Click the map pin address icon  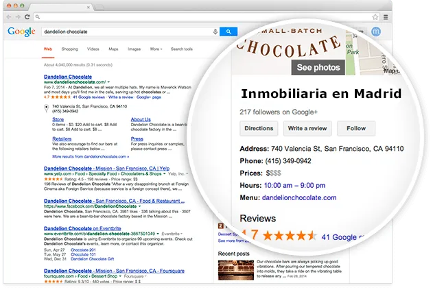click(x=47, y=108)
